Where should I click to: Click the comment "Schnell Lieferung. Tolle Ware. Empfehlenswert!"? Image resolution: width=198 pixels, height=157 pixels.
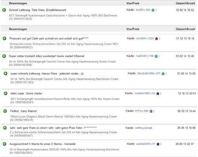pyautogui.click(x=38, y=10)
